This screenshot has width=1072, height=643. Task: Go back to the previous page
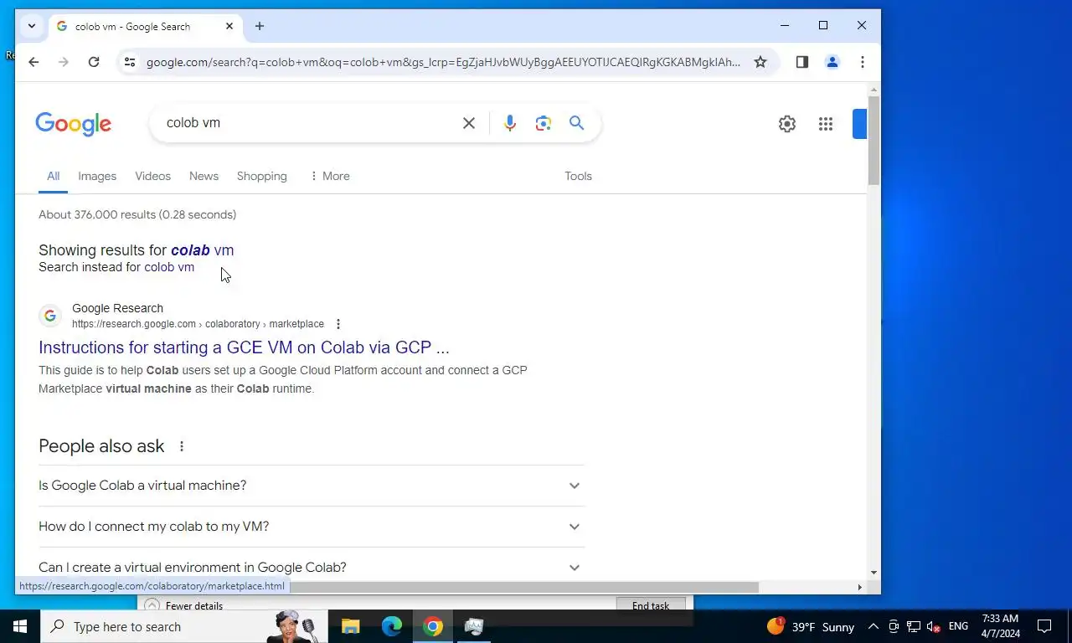point(33,62)
